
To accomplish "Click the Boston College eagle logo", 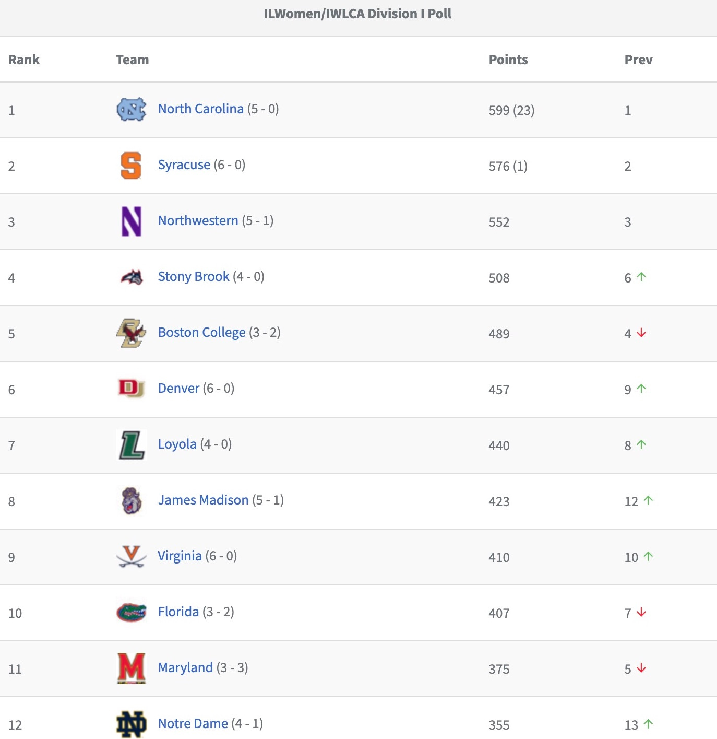I will tap(131, 333).
